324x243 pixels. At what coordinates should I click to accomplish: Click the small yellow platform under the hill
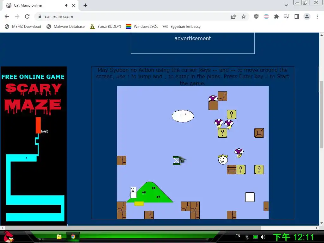click(x=139, y=204)
